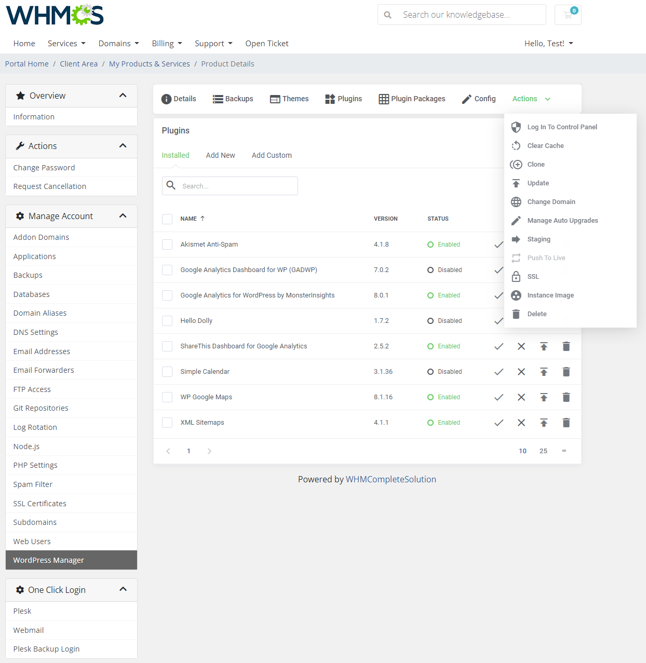Select the Add New plugins tab
Image resolution: width=646 pixels, height=663 pixels.
(x=220, y=155)
